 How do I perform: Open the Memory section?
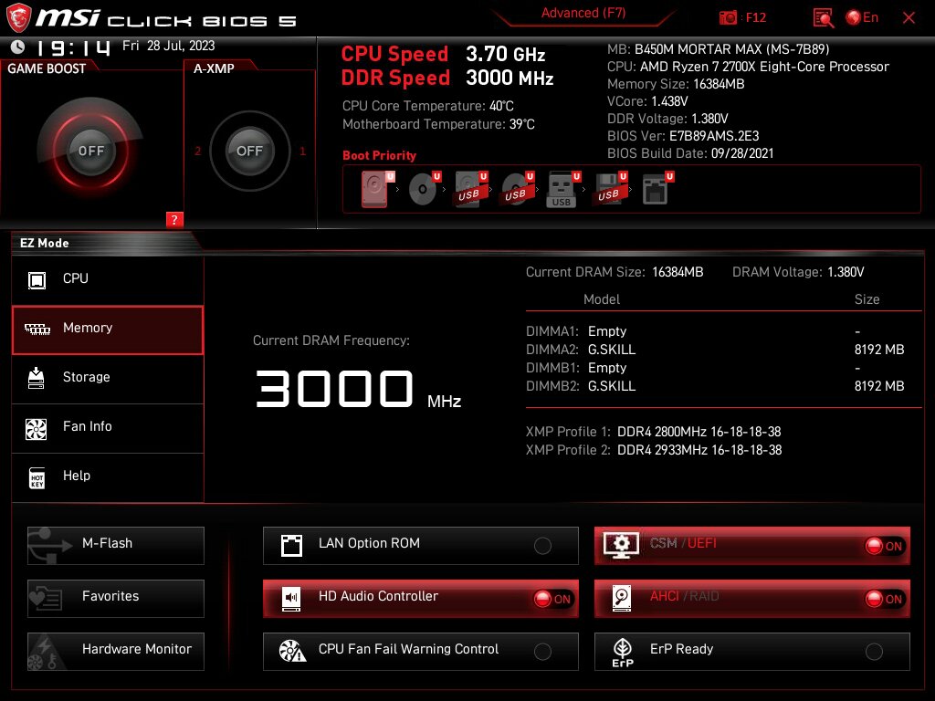tap(108, 330)
